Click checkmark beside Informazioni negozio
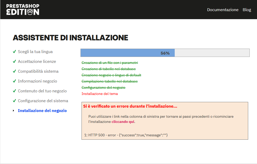Screen dimensions: 257x164 coord(15,81)
